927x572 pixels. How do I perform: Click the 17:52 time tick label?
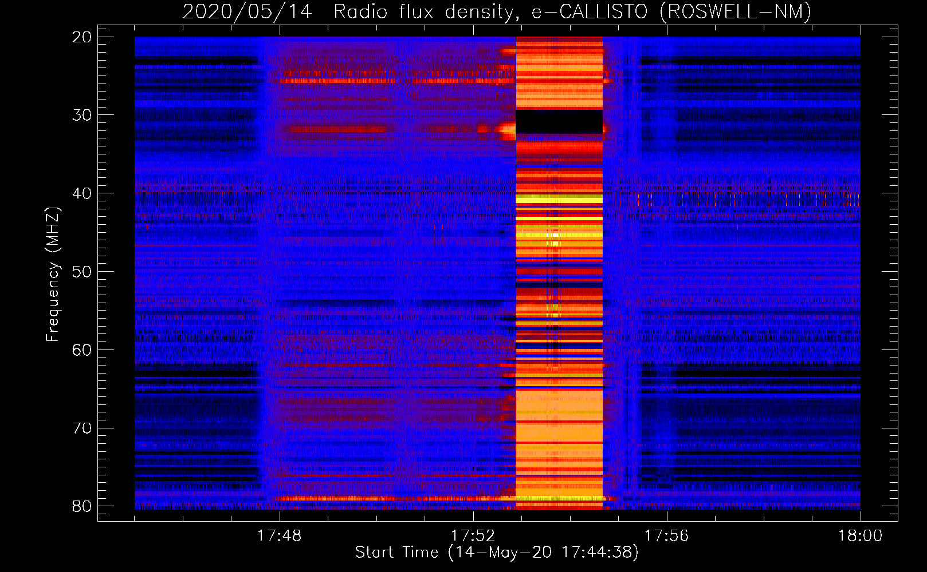(x=473, y=536)
